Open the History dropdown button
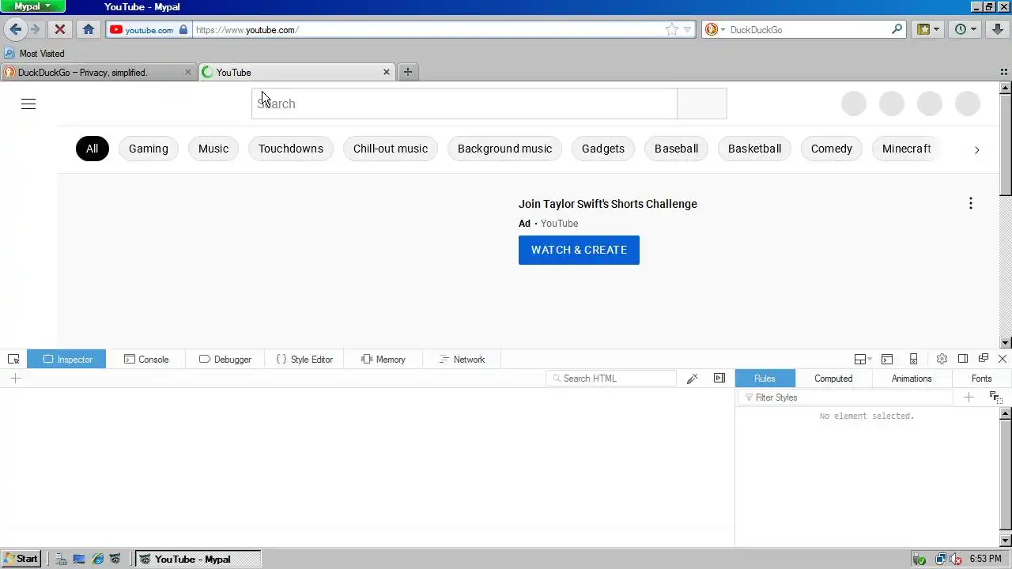The width and height of the screenshot is (1012, 569). coord(965,29)
